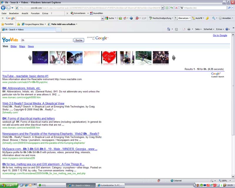Click the Home icon in command bar
This screenshot has height=188, width=235.
[169, 29]
